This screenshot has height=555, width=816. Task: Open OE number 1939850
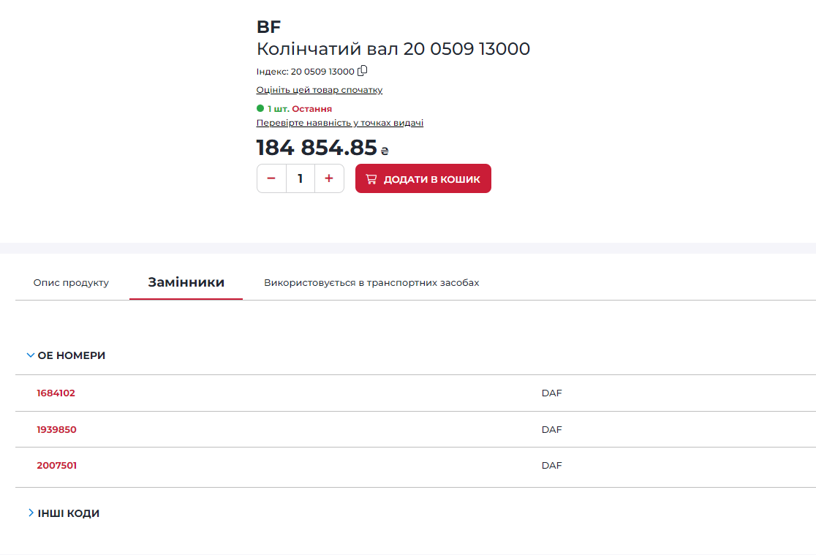56,429
